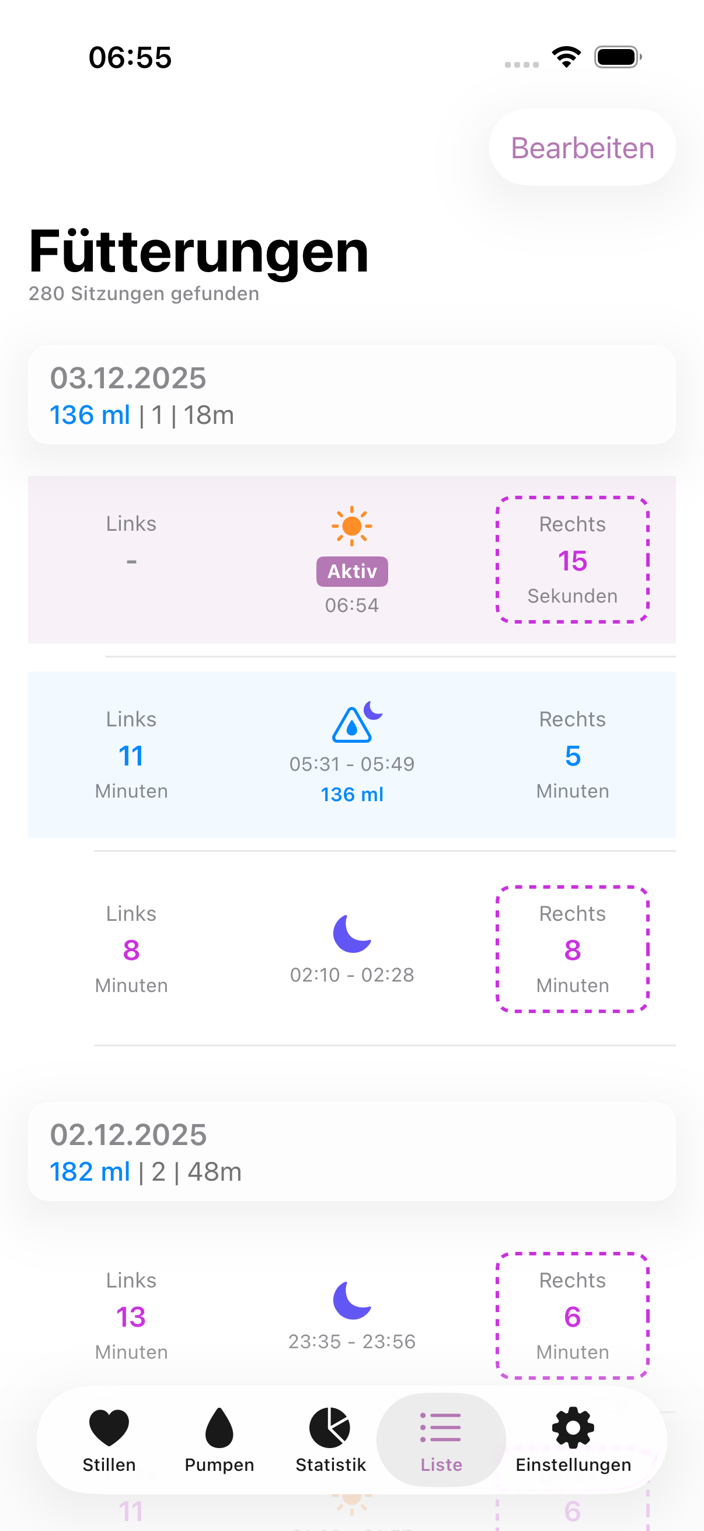Expand the 03.12.2025 summary card
Viewport: 704px width, 1531px height.
351,394
